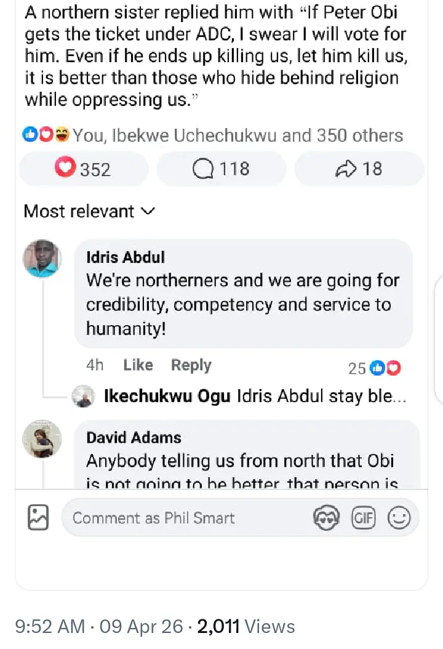Image resolution: width=443 pixels, height=649 pixels.
Task: Click Idris Abdul's profile picture
Action: [42, 258]
